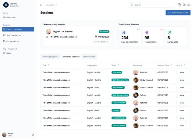Click the English - Dari cell in Resettlement row
This screenshot has width=195, height=139.
coord(93,88)
